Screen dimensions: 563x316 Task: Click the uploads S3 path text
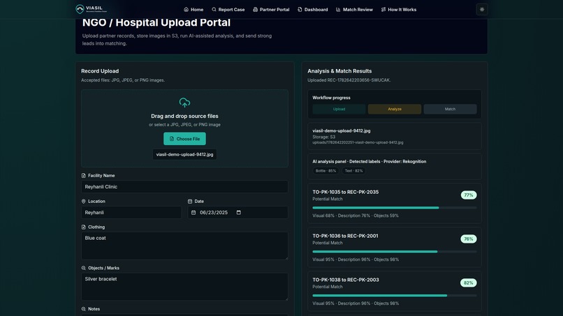pyautogui.click(x=358, y=142)
